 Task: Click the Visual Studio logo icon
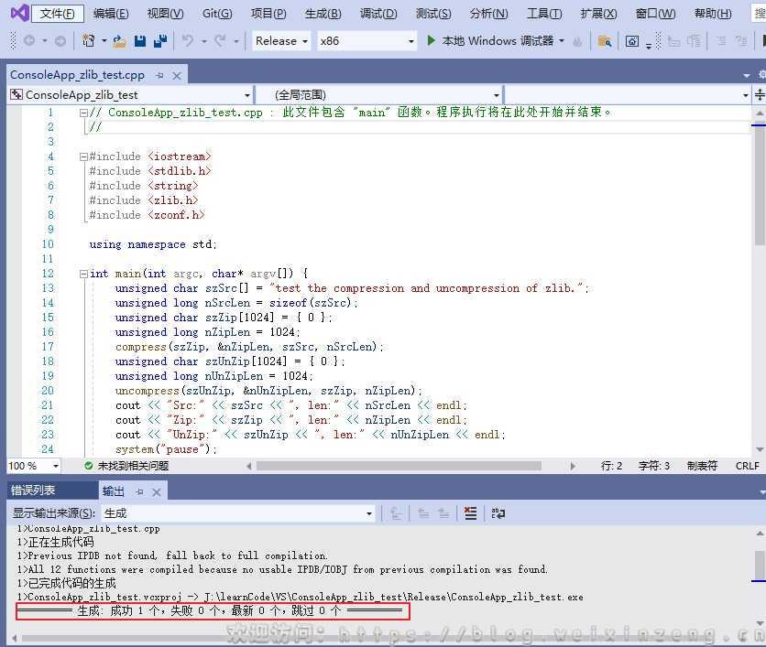point(15,14)
